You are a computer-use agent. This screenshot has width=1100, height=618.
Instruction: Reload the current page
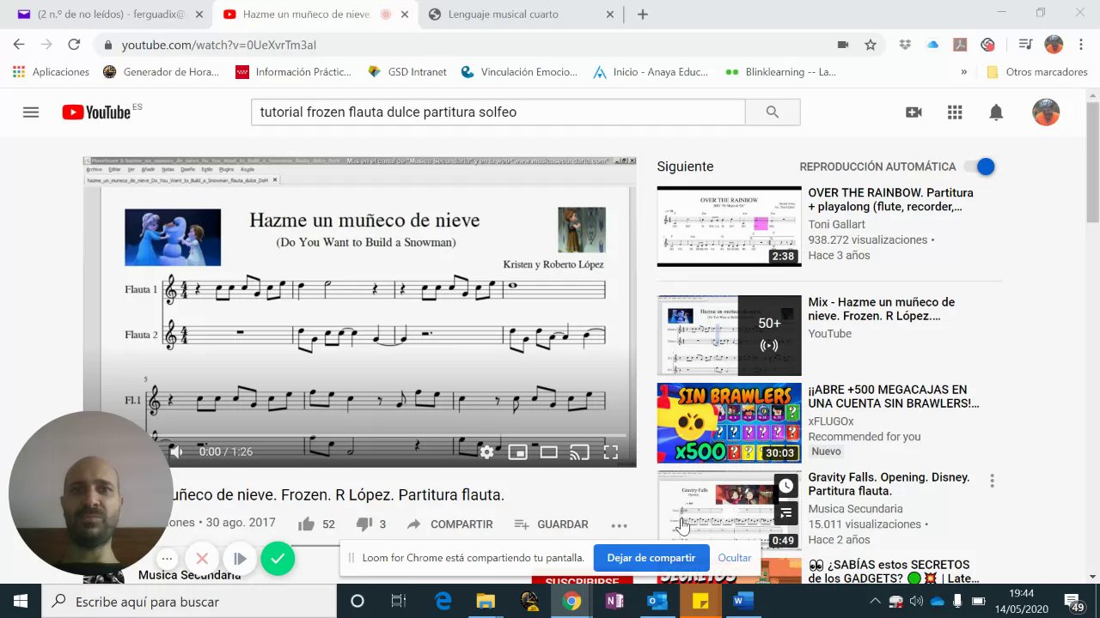74,45
